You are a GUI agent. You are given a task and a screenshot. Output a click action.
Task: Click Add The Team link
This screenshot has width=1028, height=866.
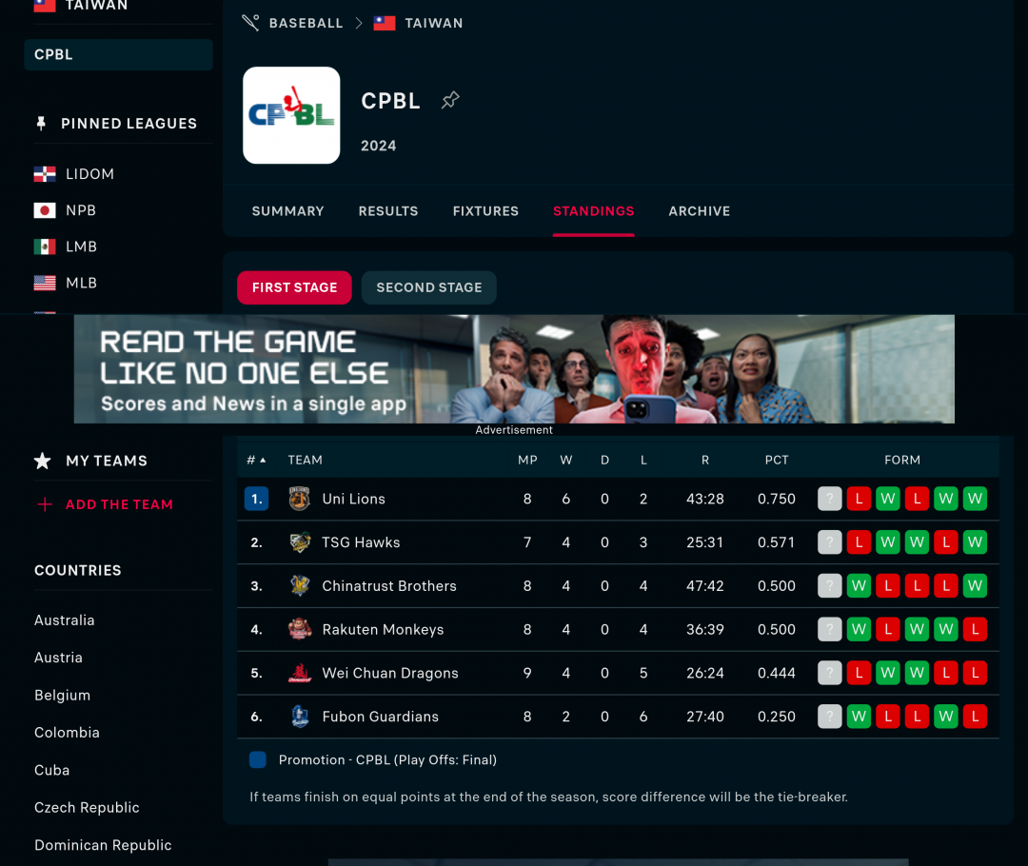tap(119, 504)
